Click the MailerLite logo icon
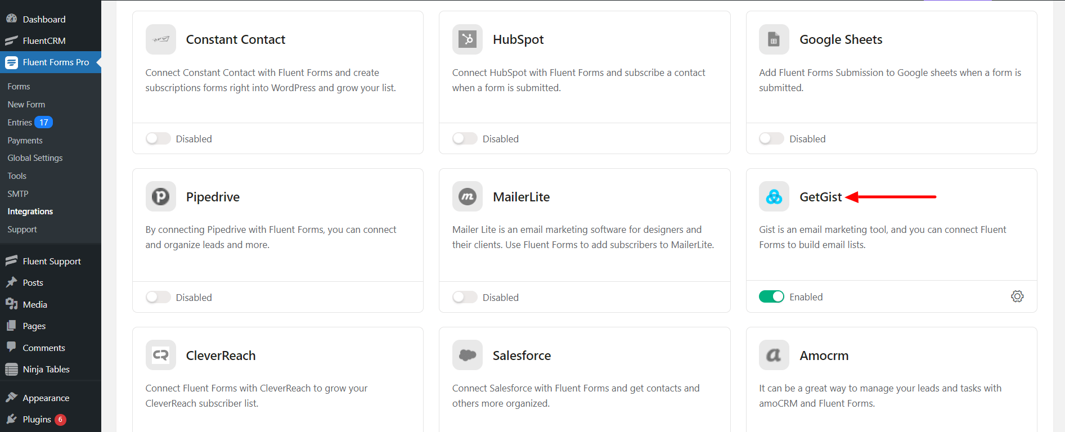 pos(468,197)
